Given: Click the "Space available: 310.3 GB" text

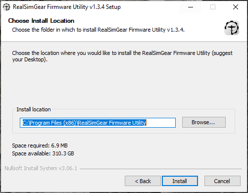Looking at the screenshot, I should pyautogui.click(x=43, y=153).
